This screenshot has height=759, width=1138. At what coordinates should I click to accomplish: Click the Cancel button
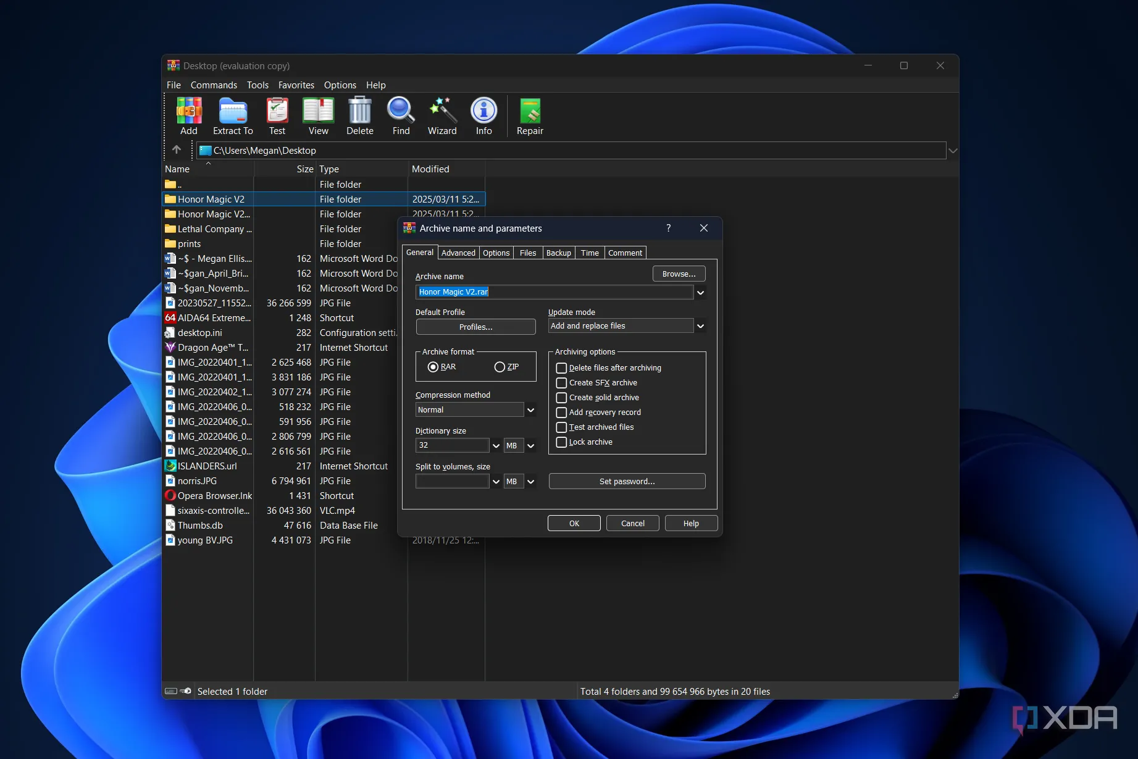coord(632,523)
